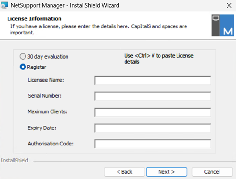Screen dimensions: 236x179
Task: Click the Licensee Name label
Action: pos(46,80)
